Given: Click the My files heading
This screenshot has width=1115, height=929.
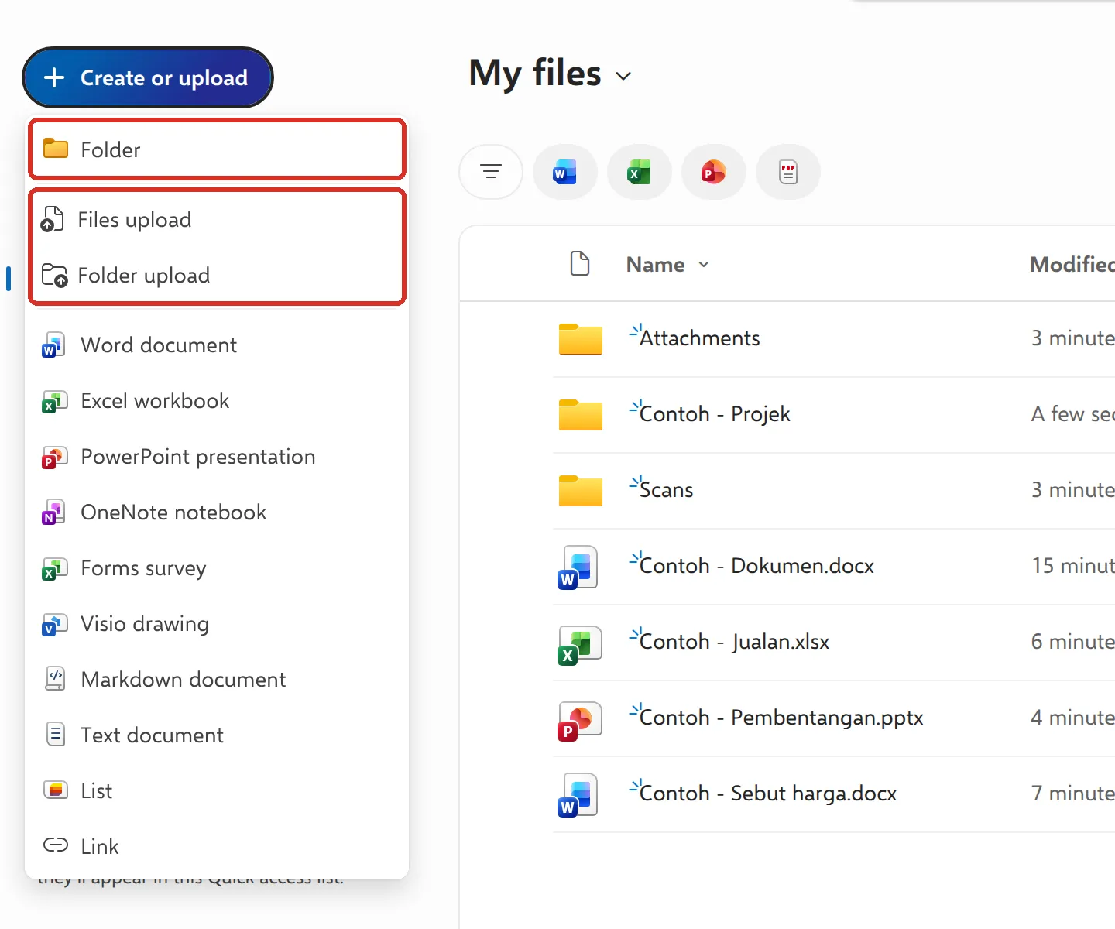Looking at the screenshot, I should pos(535,74).
